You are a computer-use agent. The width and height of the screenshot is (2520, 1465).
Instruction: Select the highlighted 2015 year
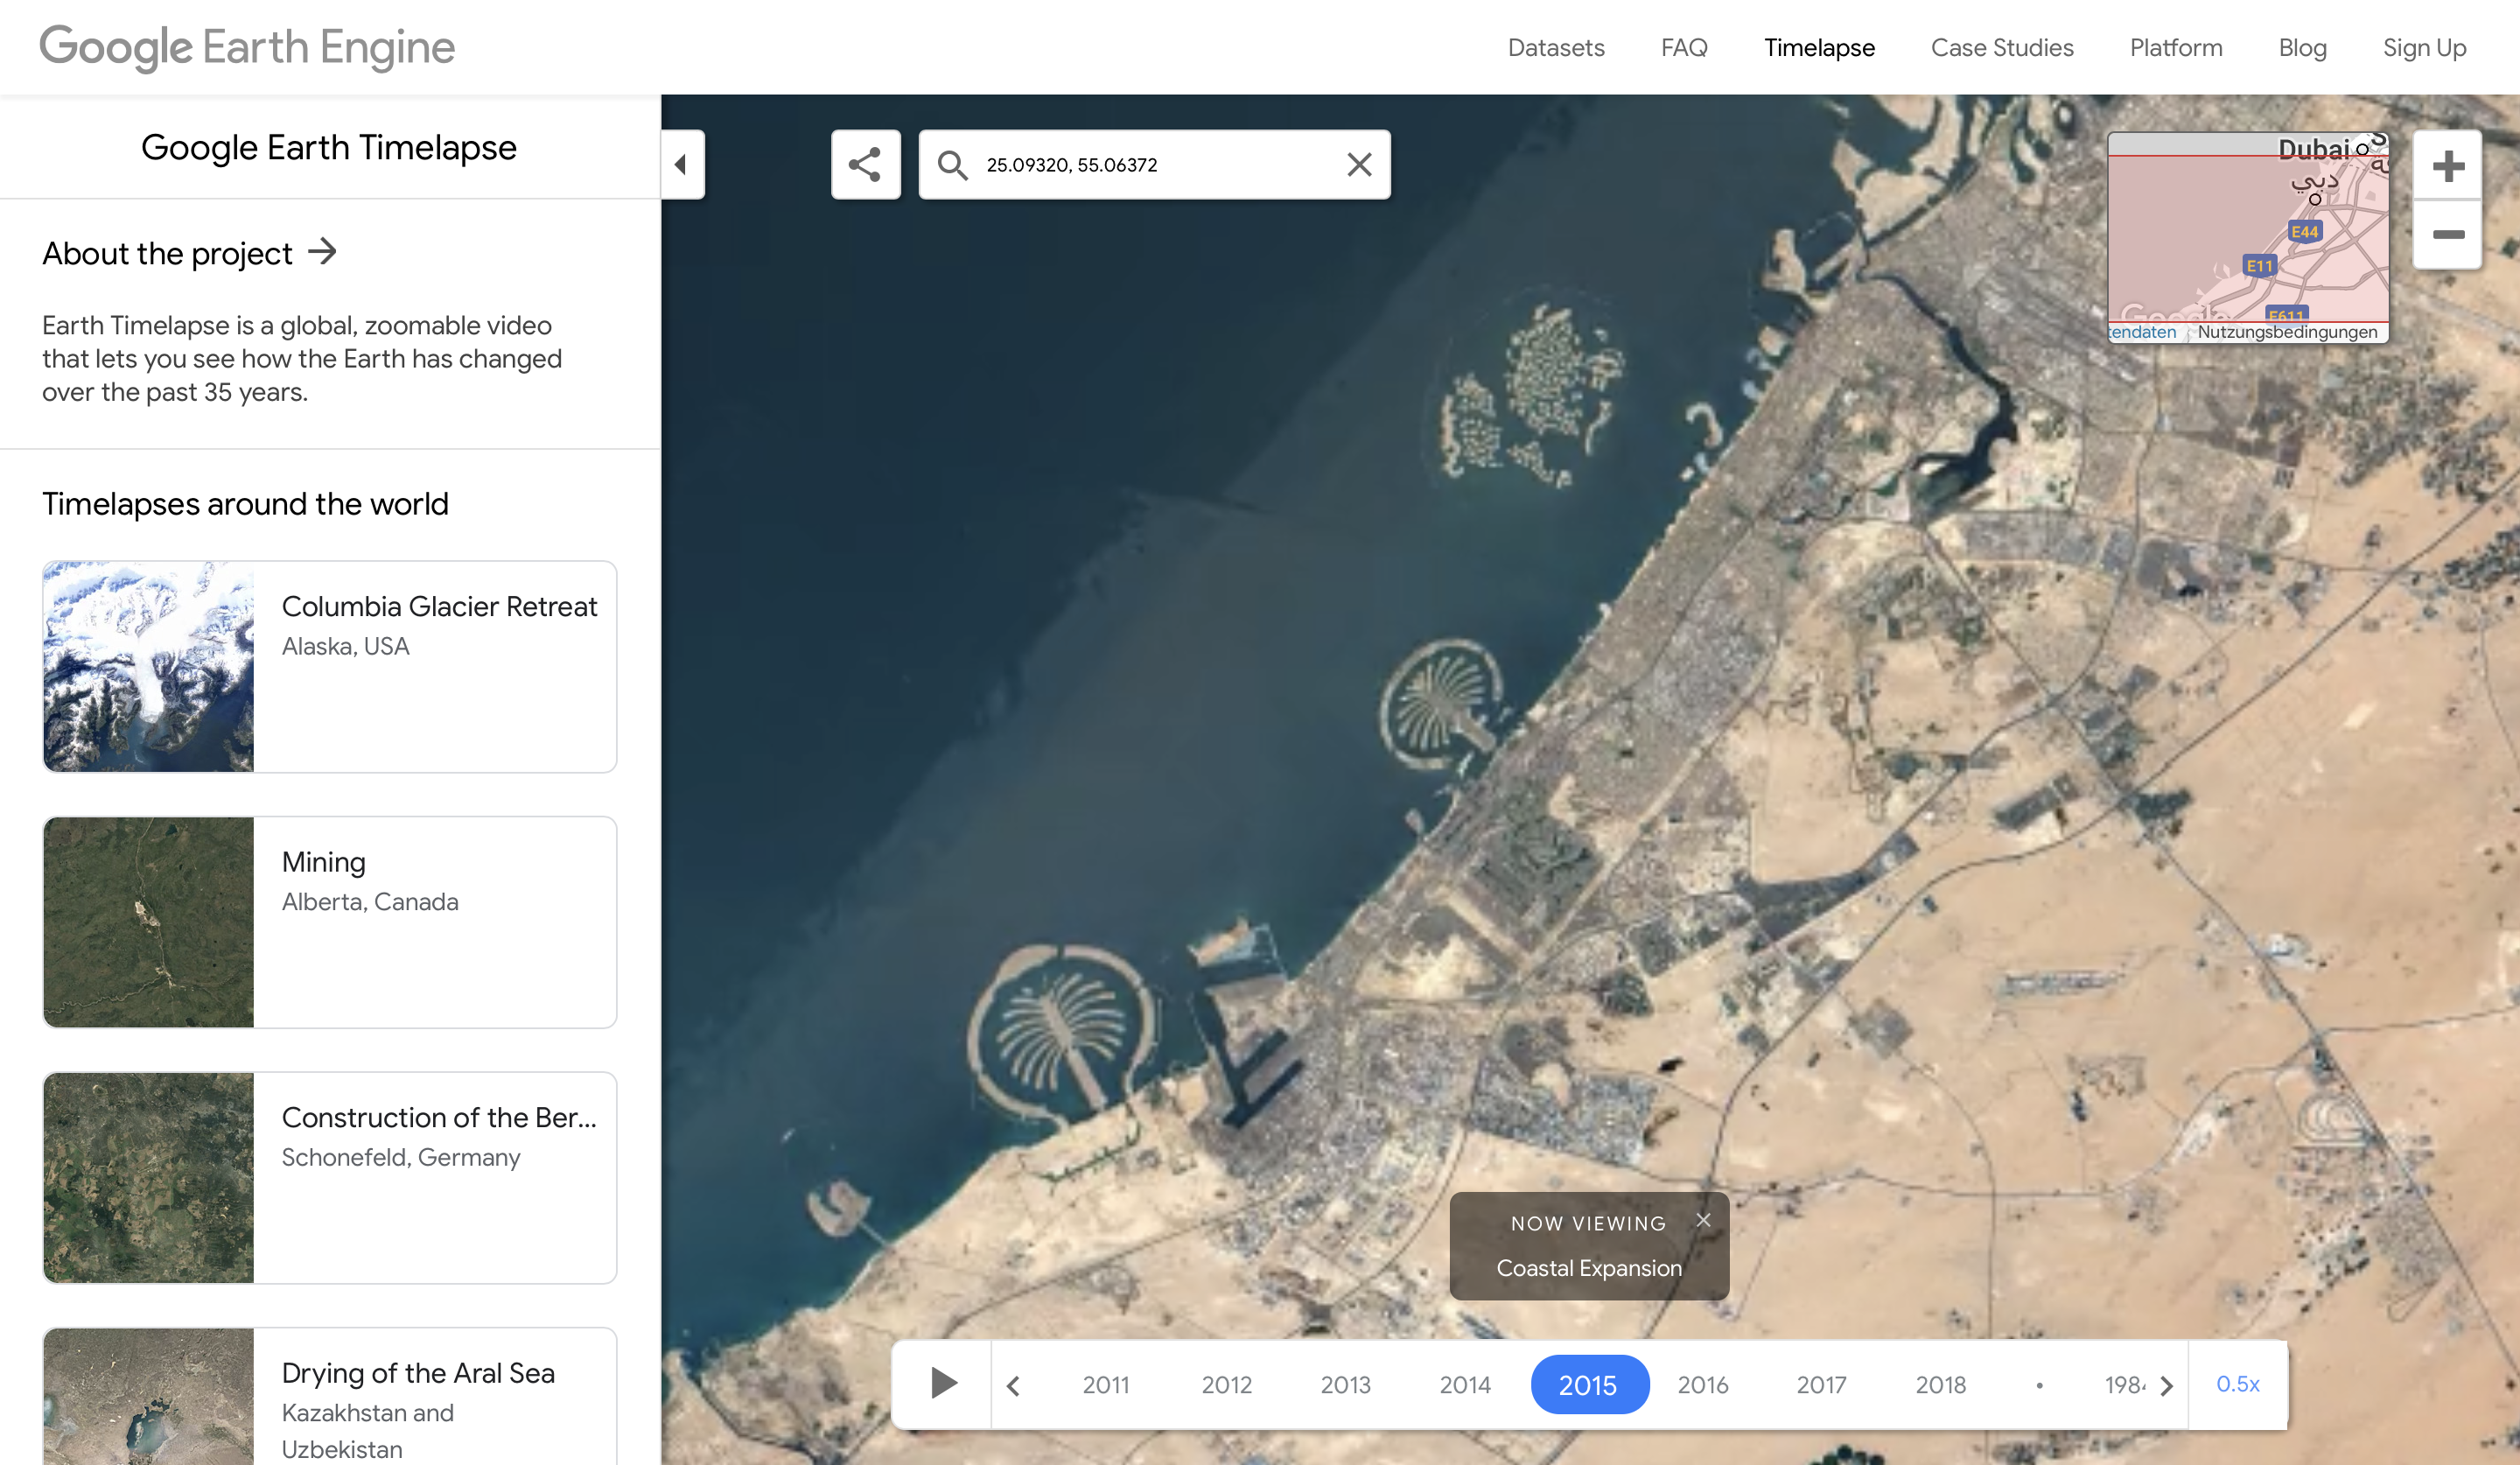1589,1385
